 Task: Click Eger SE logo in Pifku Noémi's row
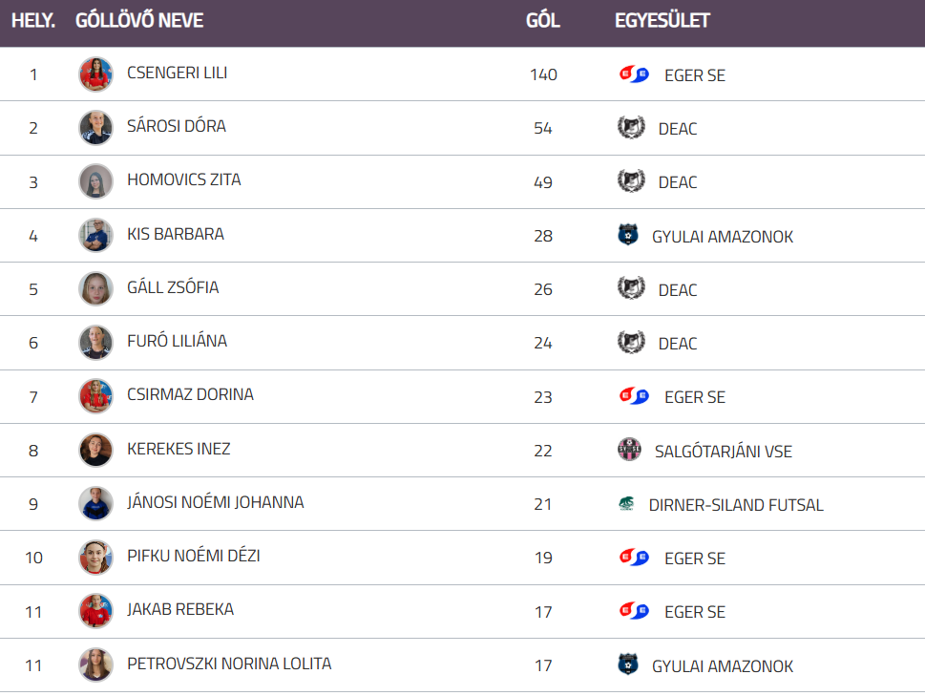[634, 558]
